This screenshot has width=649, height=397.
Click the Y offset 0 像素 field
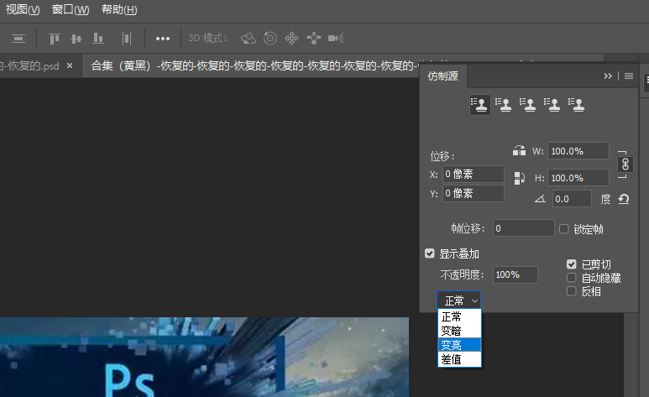click(x=474, y=193)
